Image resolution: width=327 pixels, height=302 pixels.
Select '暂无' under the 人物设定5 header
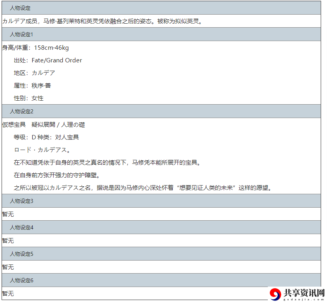coord(8,267)
